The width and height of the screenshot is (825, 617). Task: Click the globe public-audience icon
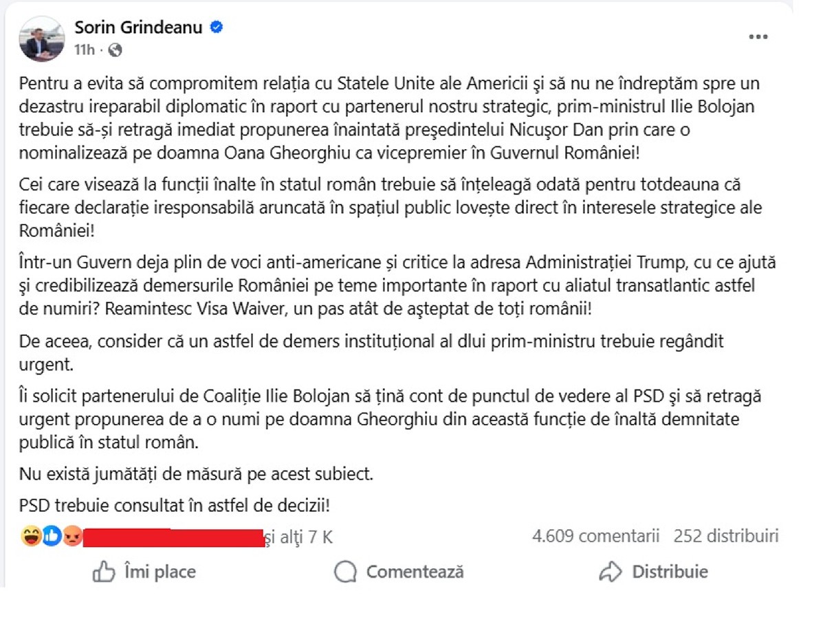[115, 50]
